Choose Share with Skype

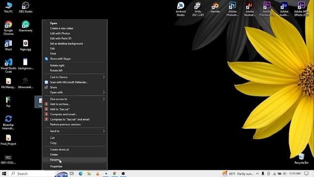pos(75,59)
